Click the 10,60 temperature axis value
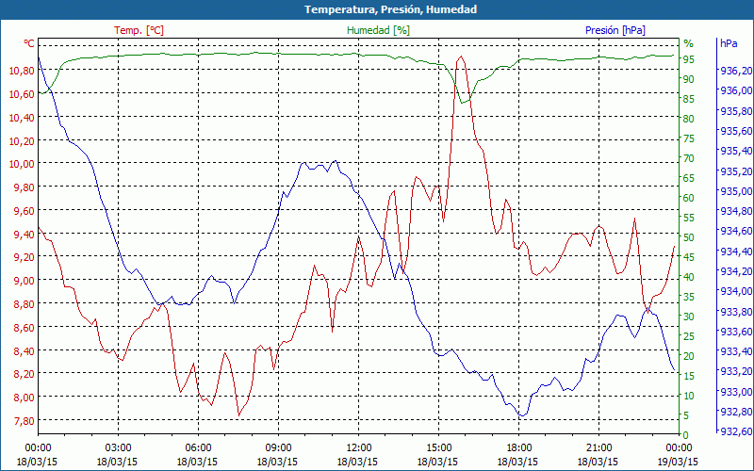Screen dimensions: 754x471 coord(22,93)
